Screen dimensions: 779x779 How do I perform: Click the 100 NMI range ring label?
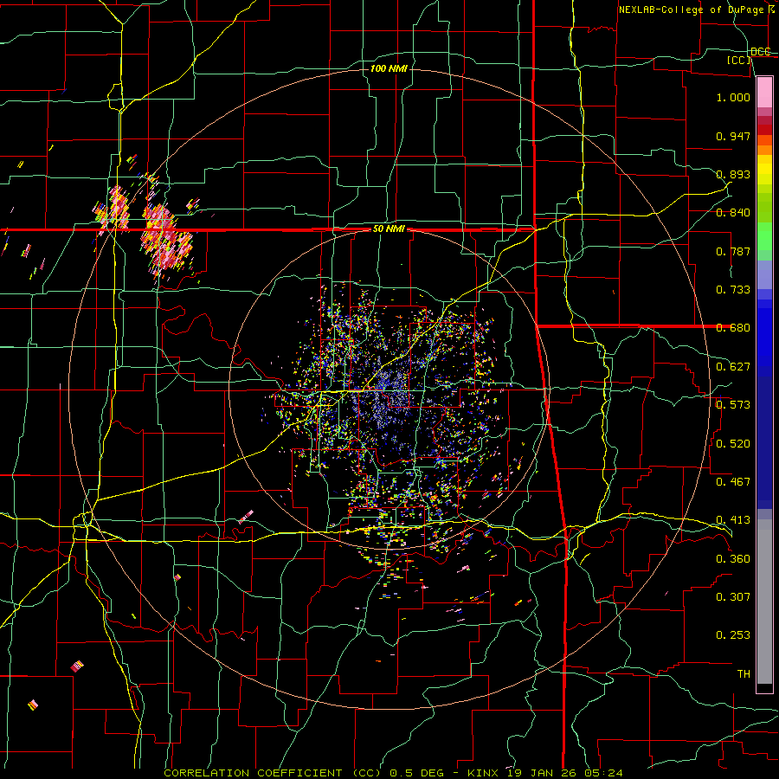point(389,68)
